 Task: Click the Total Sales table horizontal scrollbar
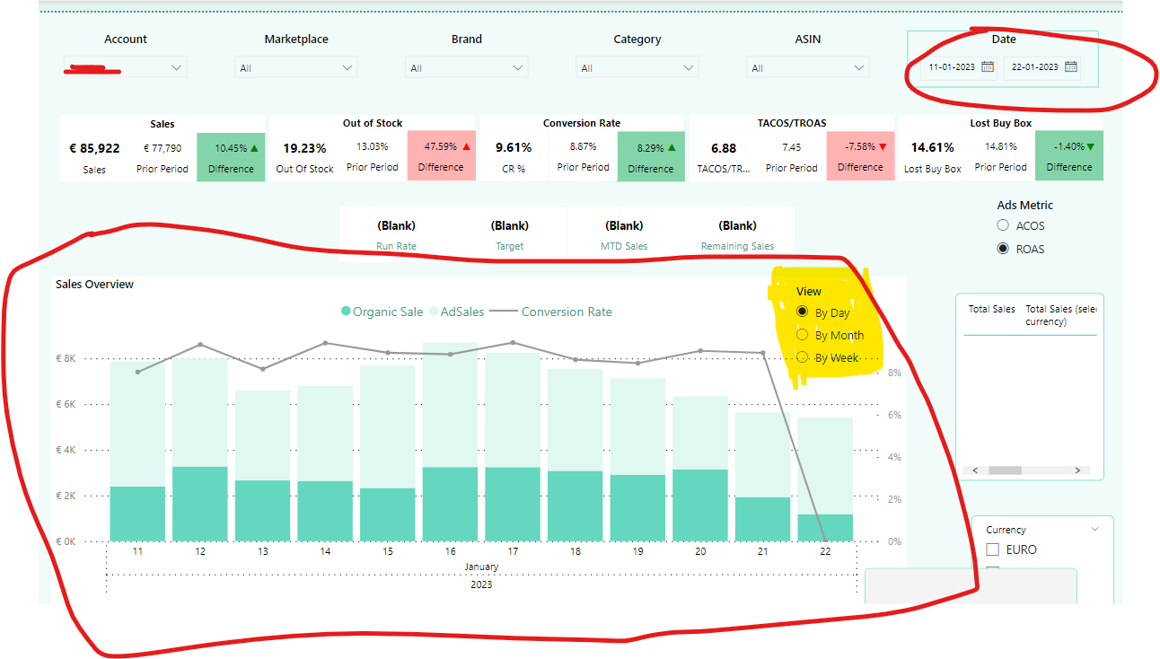coord(1028,470)
